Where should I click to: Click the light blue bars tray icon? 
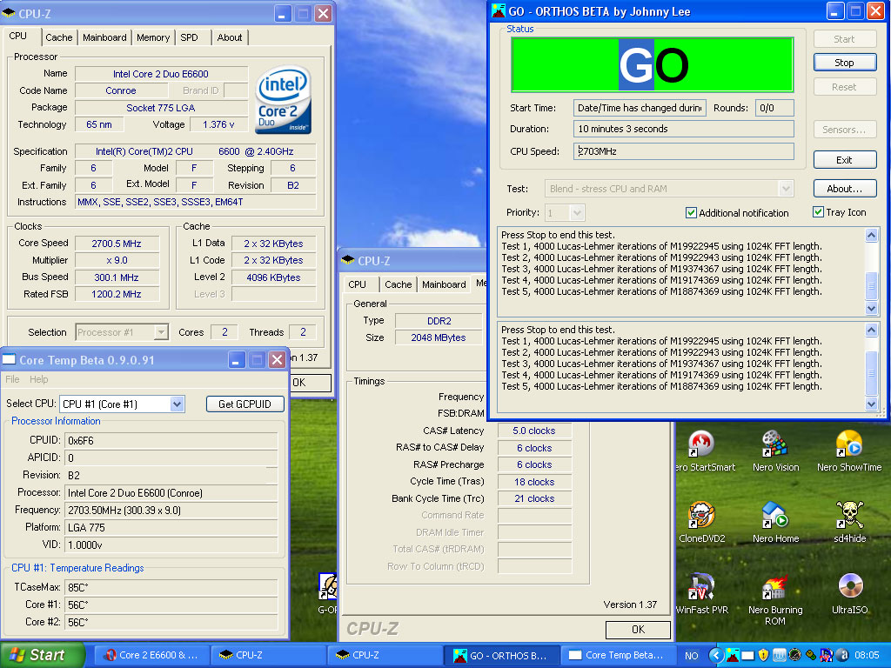(780, 655)
